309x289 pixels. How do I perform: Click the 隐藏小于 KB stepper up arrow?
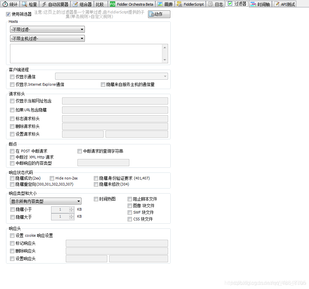(x=70, y=208)
